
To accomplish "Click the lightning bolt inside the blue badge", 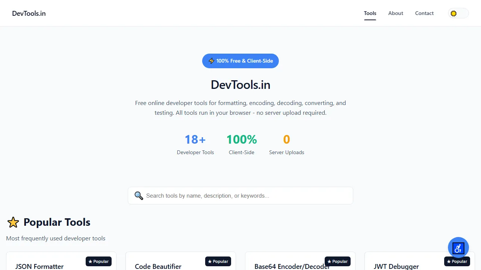I will pos(211,61).
